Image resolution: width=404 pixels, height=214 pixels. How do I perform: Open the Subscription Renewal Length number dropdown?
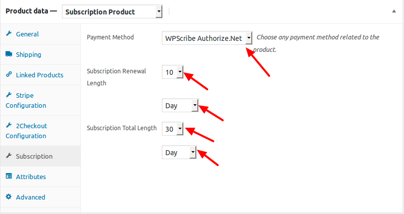coord(172,72)
